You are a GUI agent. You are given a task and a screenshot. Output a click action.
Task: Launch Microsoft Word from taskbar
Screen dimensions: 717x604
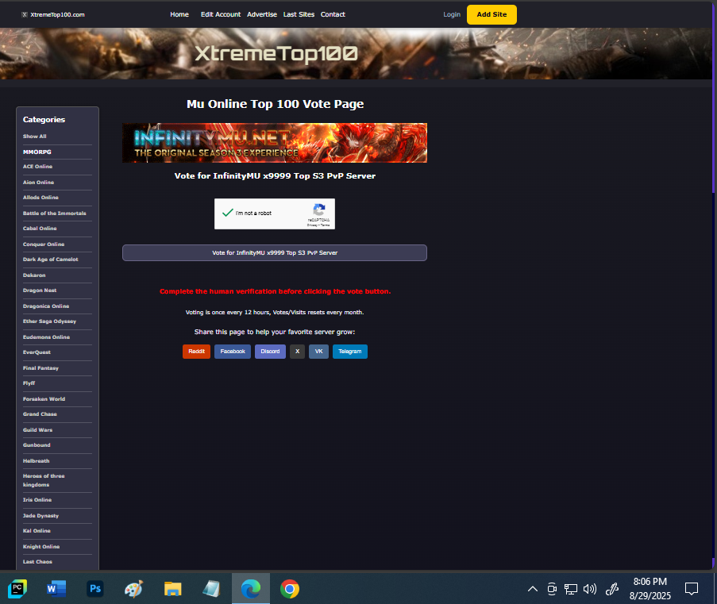coord(56,588)
